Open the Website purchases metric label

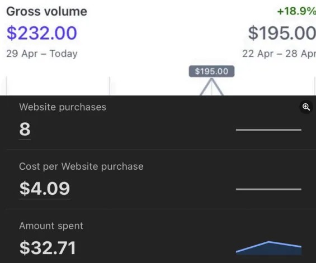tap(63, 107)
